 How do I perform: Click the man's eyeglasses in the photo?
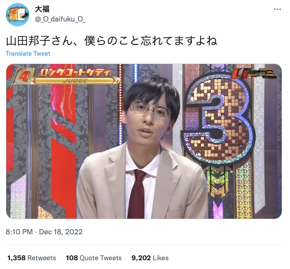click(x=150, y=109)
